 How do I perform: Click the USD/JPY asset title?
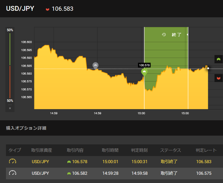click(20, 9)
